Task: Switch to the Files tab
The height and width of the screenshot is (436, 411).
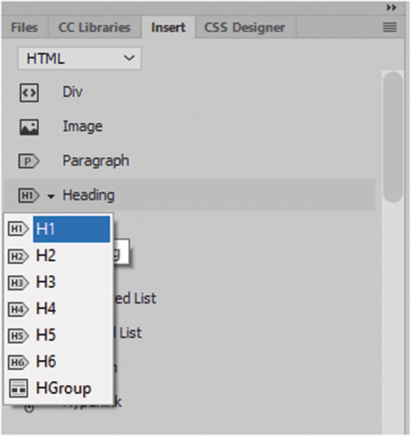Action: [x=24, y=28]
